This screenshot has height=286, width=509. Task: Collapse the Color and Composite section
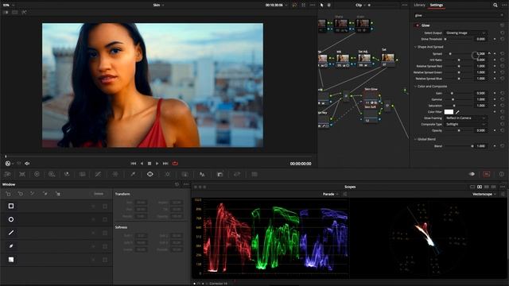point(415,87)
